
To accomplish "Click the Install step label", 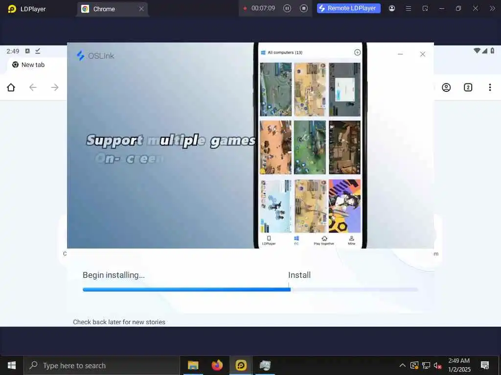I will point(299,275).
